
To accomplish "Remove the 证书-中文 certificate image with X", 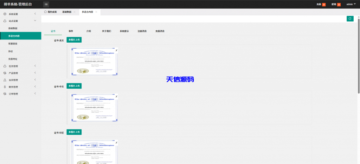I will click(x=116, y=96).
